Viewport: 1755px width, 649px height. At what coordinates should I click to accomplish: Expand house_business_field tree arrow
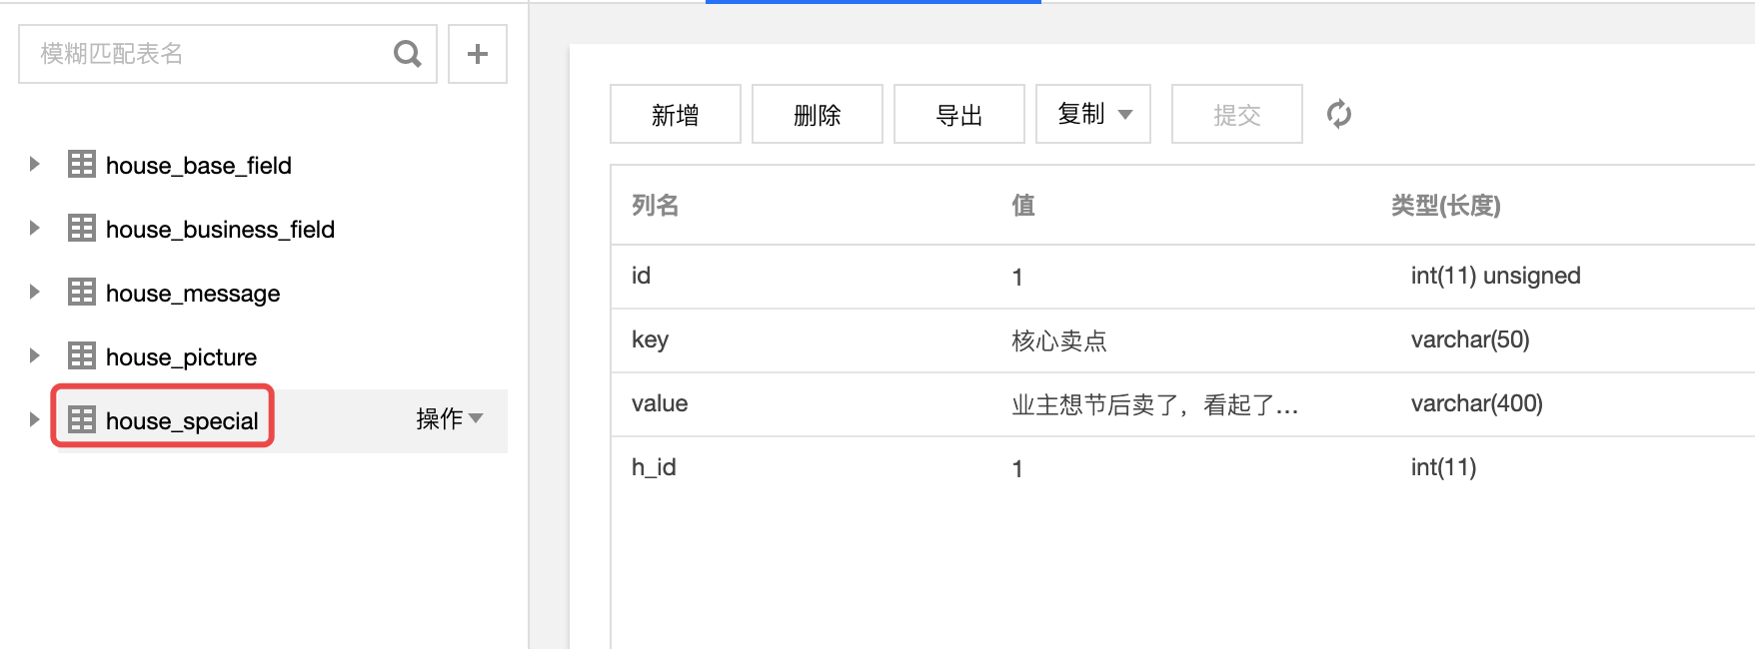(34, 228)
